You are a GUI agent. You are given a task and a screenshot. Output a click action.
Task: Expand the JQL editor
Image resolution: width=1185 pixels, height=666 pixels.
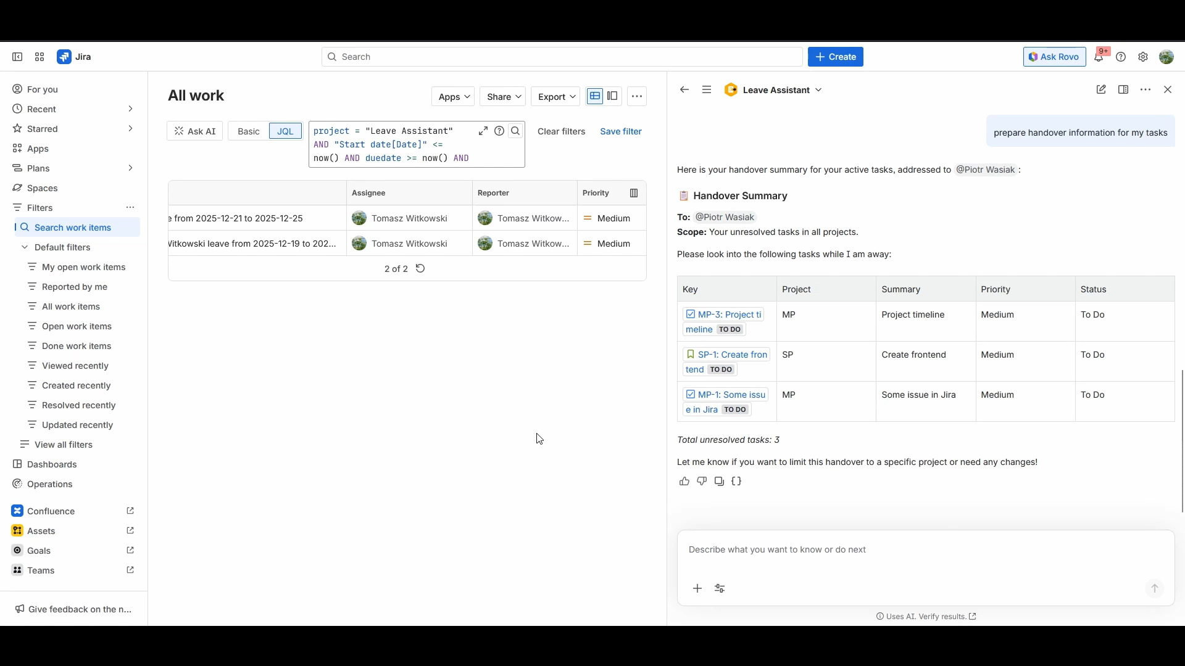[483, 131]
